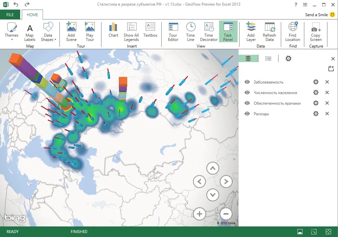Click the new layer icon in panel

(x=331, y=69)
